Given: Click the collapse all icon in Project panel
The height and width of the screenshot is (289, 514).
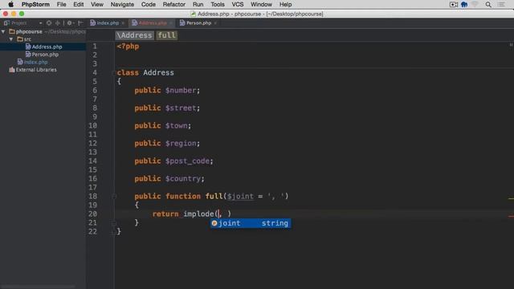Looking at the screenshot, I should click(58, 23).
